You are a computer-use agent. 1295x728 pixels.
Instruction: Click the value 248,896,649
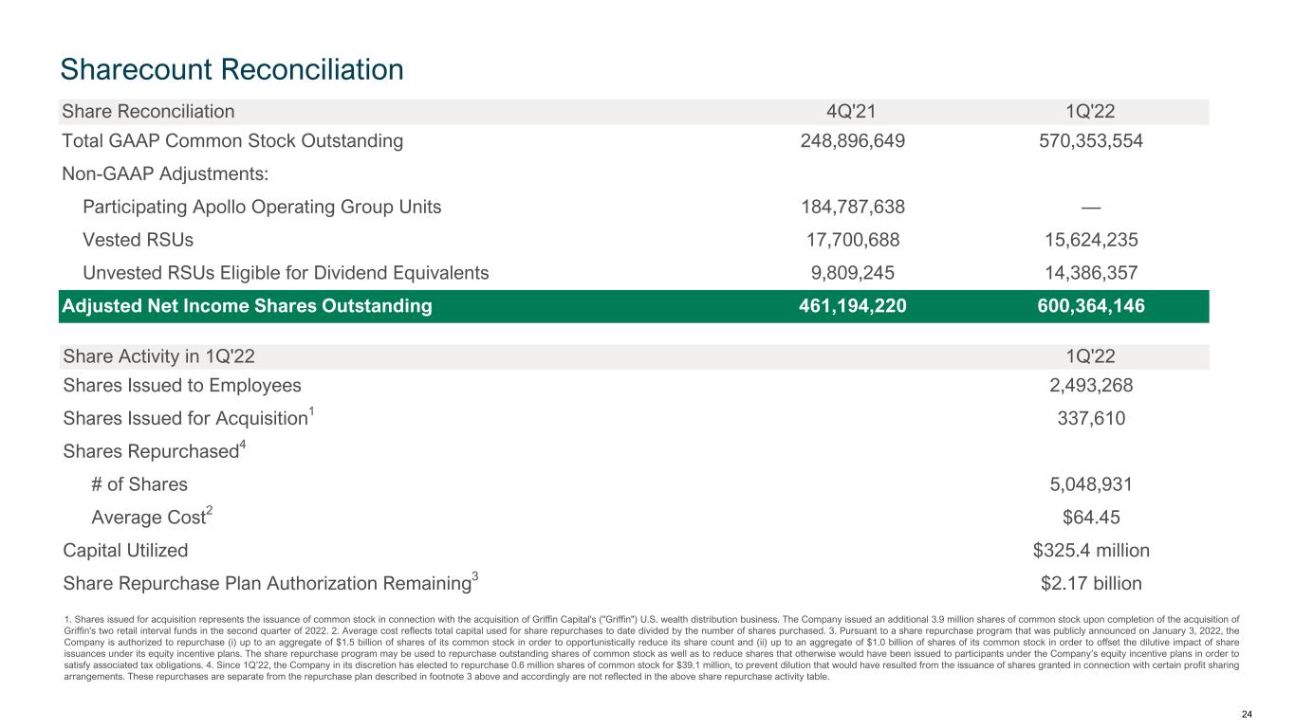[851, 141]
